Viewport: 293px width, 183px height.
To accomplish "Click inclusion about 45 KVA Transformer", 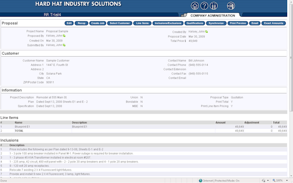I will (x=50, y=158).
